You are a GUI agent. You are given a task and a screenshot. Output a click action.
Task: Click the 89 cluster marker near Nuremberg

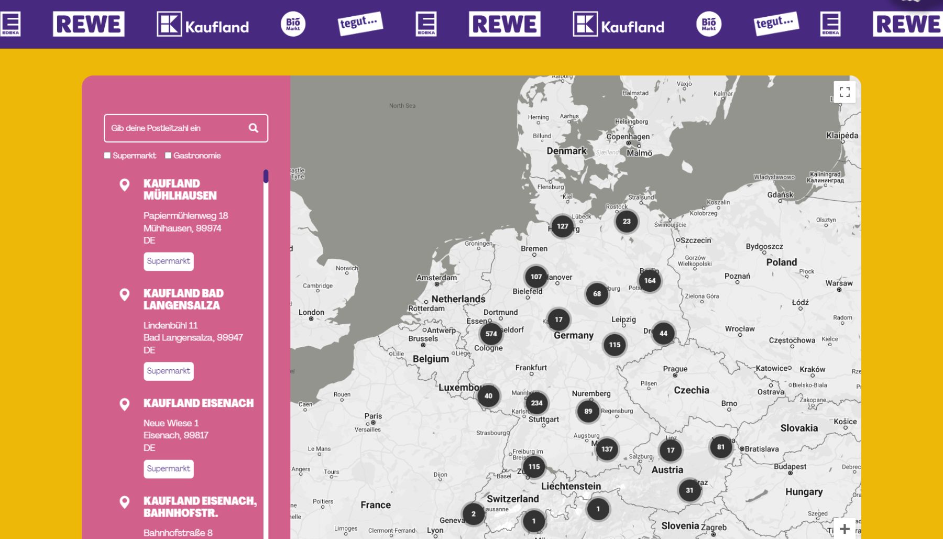coord(588,411)
